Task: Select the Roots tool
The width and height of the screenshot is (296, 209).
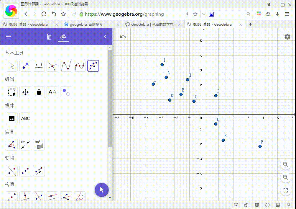Action: pyautogui.click(x=80, y=66)
